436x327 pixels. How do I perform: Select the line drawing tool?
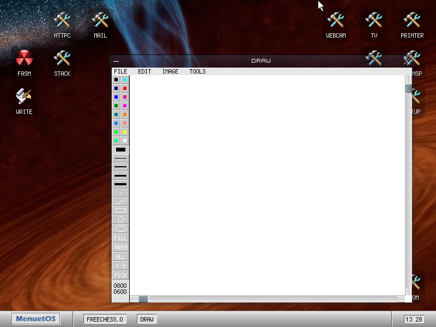tap(120, 201)
